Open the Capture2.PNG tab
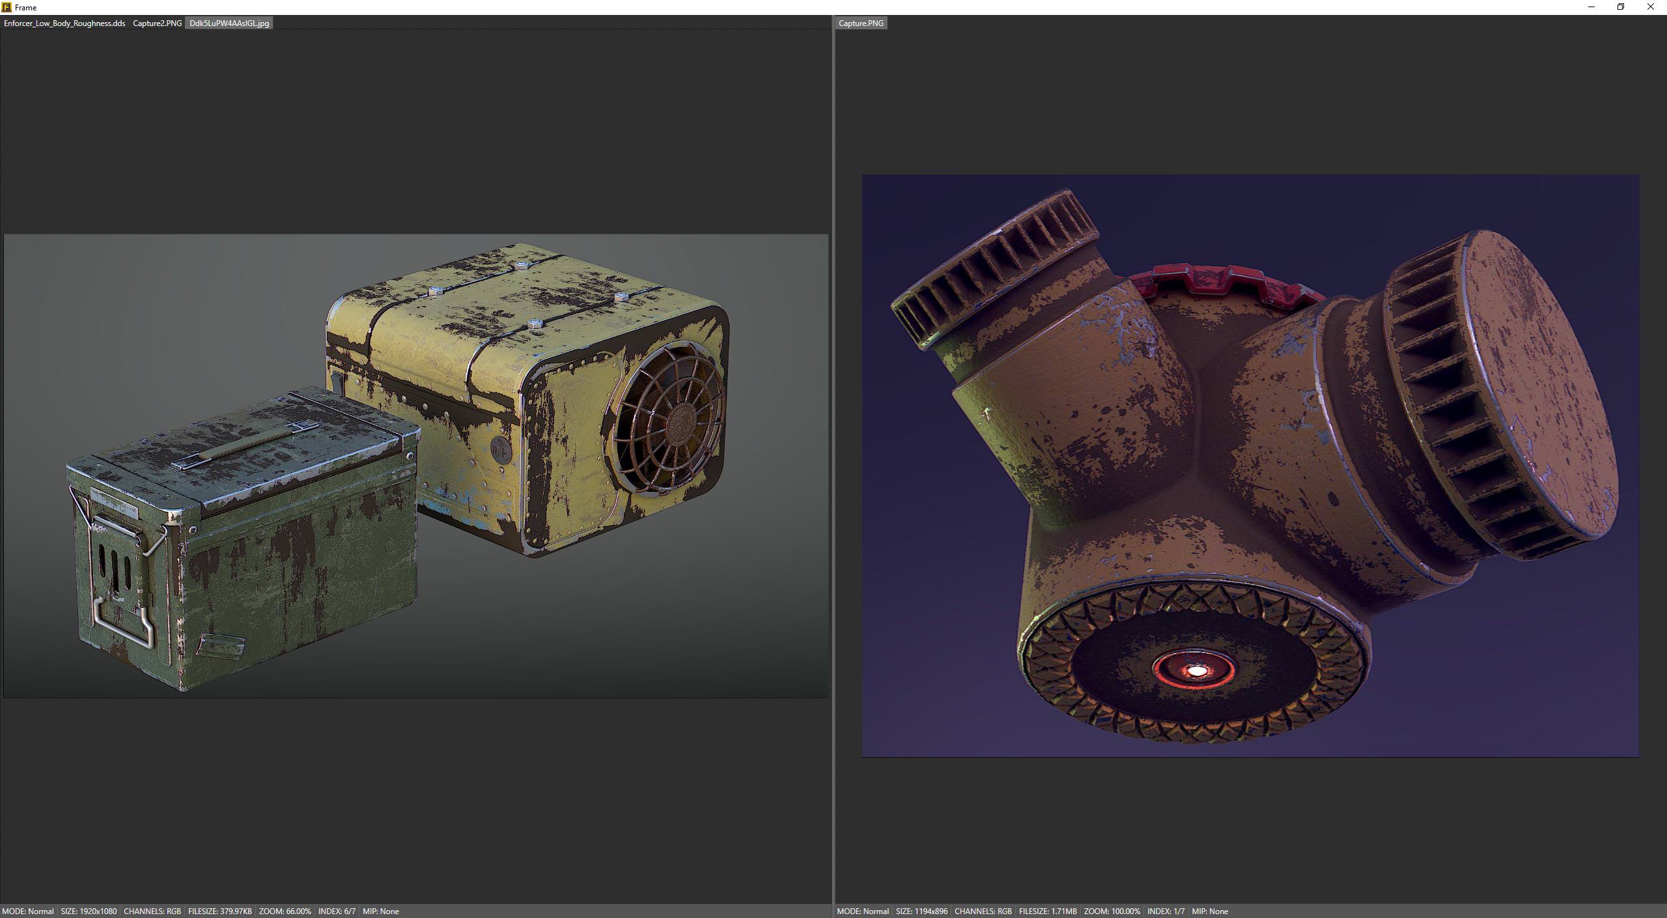This screenshot has width=1667, height=918. pyautogui.click(x=157, y=23)
